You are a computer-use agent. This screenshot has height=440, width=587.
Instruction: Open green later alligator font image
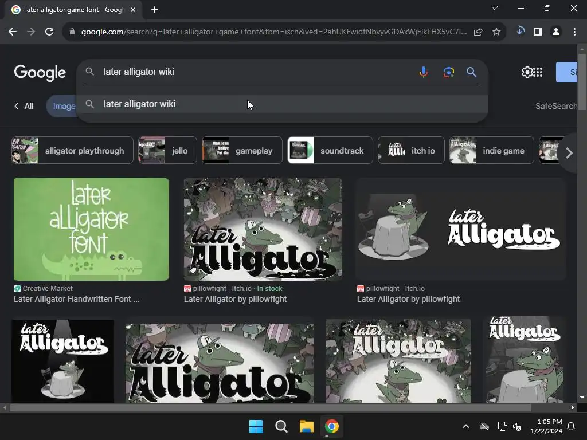91,229
